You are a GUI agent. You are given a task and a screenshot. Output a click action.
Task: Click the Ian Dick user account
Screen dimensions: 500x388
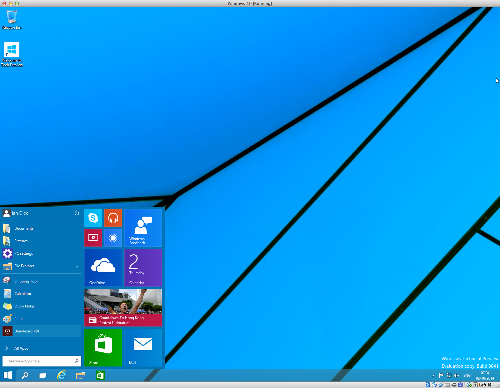pyautogui.click(x=16, y=213)
